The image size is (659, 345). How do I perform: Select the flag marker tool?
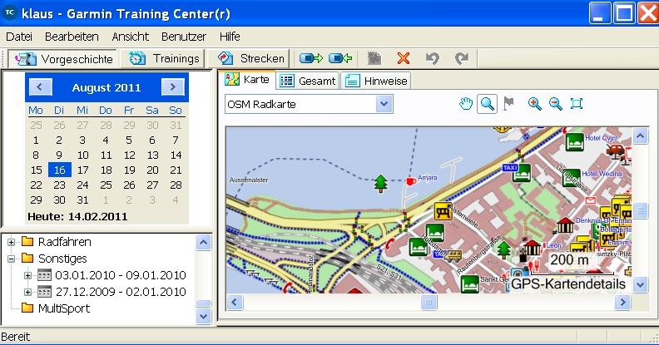508,103
